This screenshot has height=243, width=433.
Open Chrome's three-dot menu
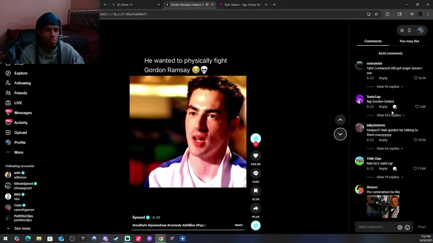[x=428, y=14]
